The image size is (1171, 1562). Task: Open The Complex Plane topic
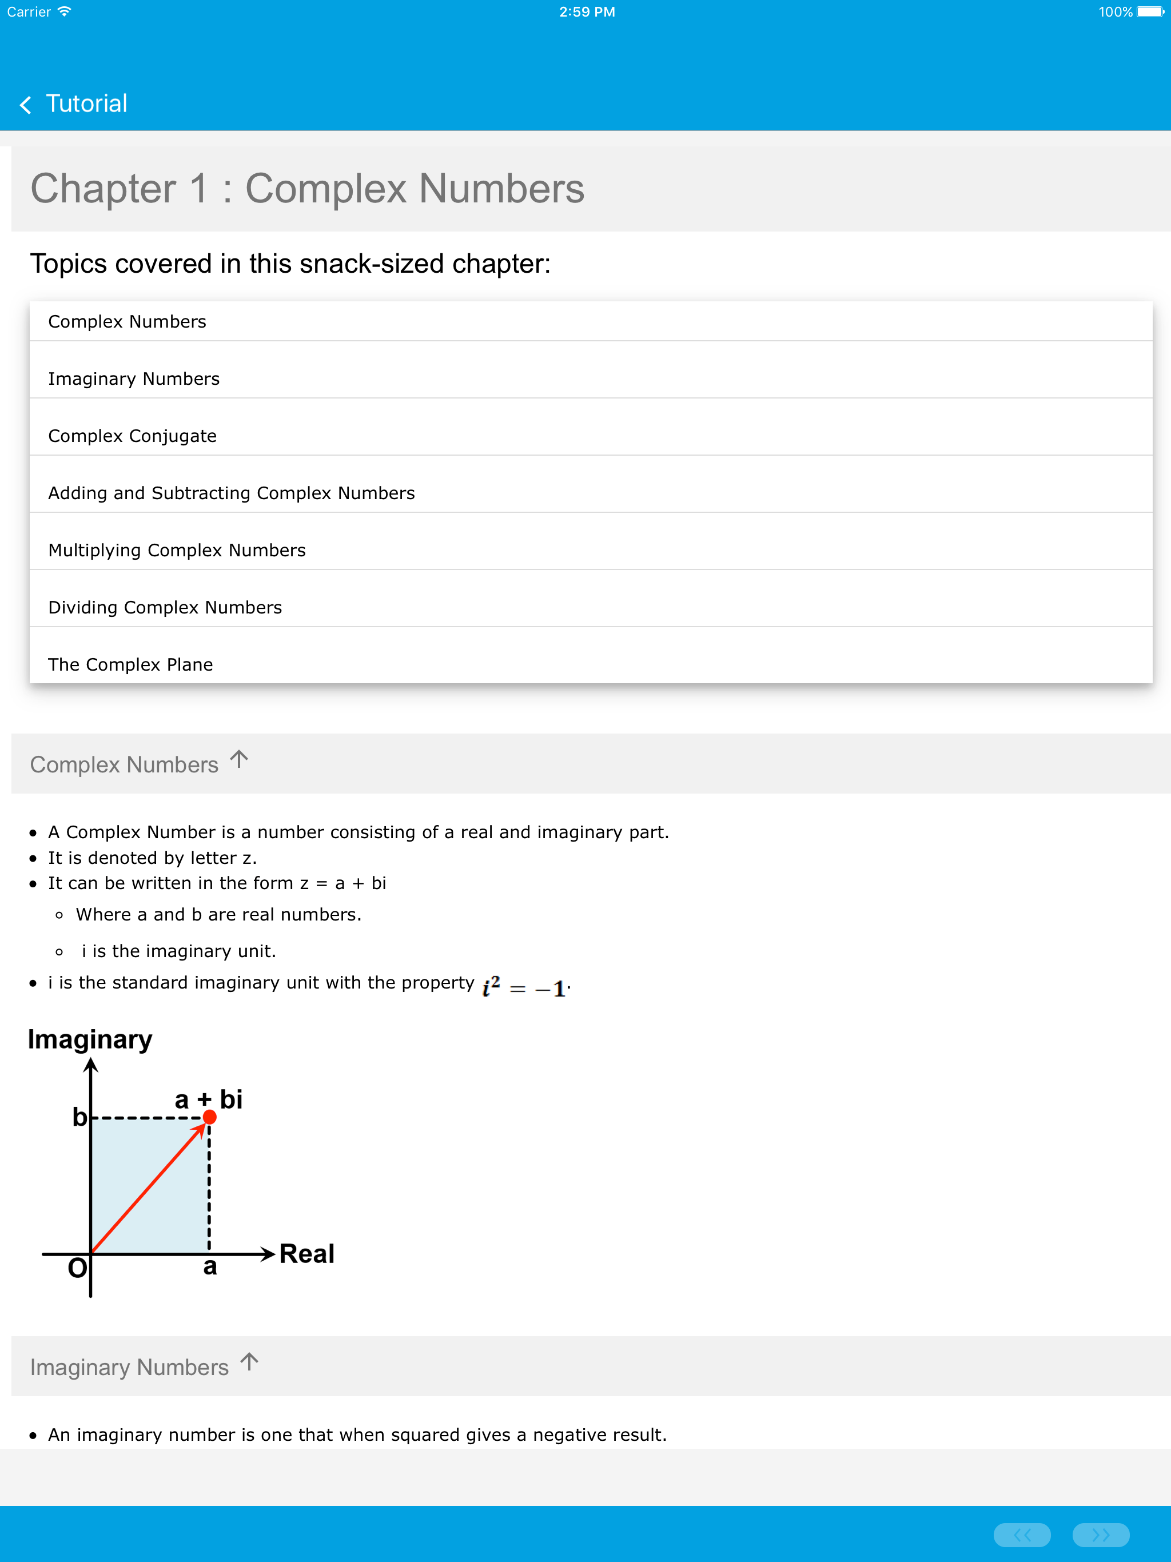(x=130, y=665)
